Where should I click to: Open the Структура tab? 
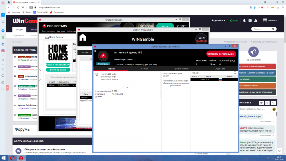point(220,69)
